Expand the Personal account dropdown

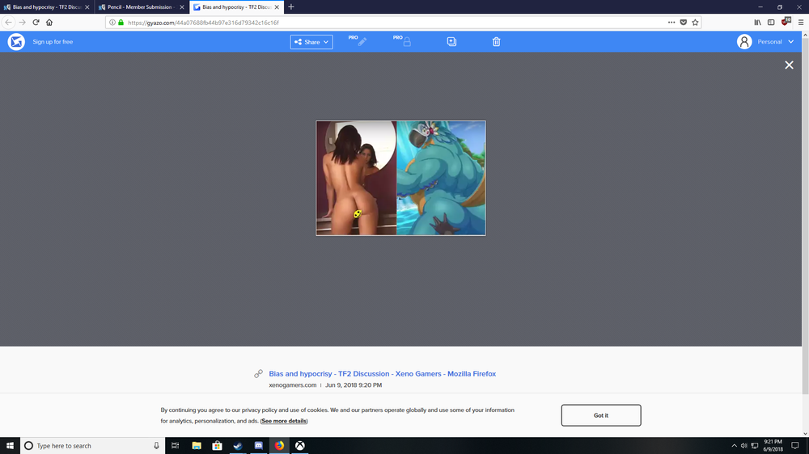pyautogui.click(x=776, y=42)
